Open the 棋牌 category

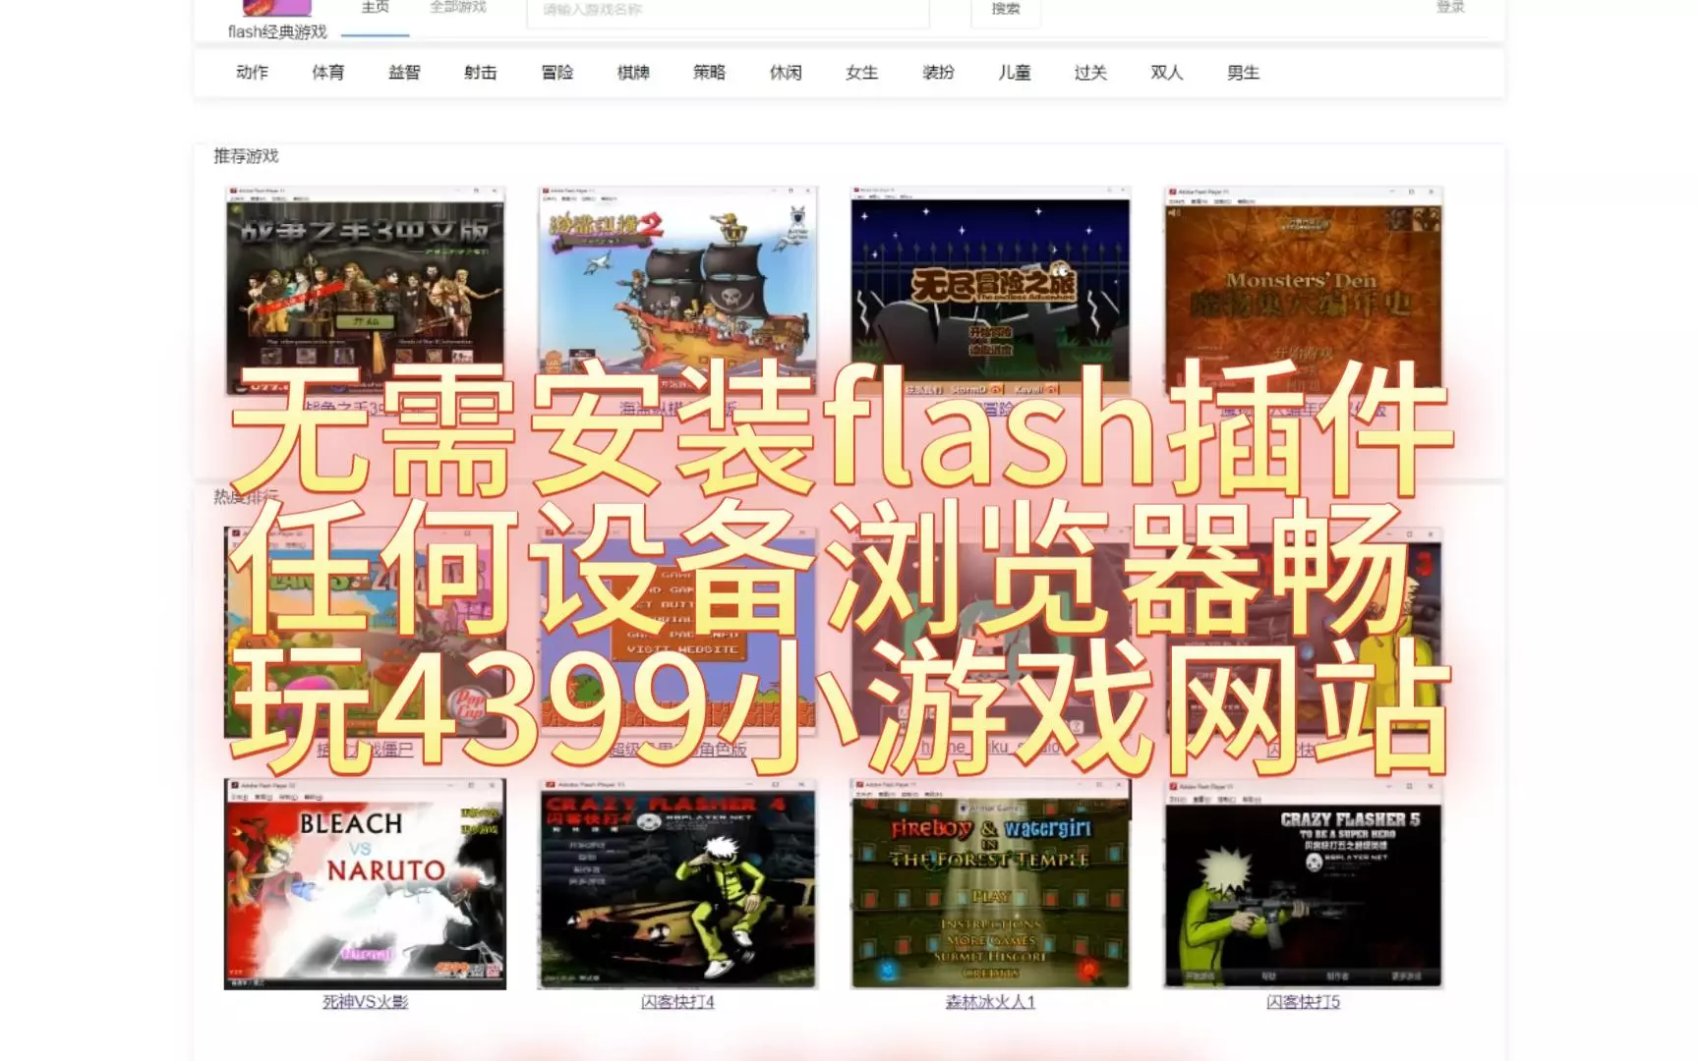(633, 72)
